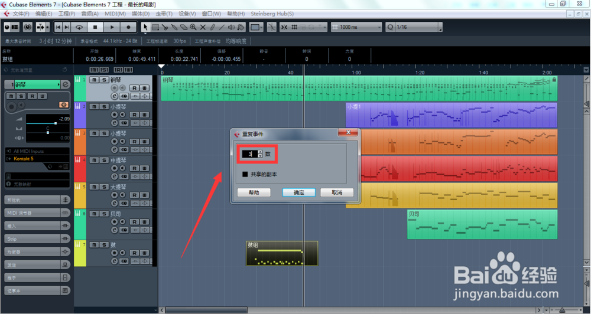The width and height of the screenshot is (591, 314).
Task: Select the 鼓组 MIDI part on timeline
Action: pyautogui.click(x=282, y=253)
